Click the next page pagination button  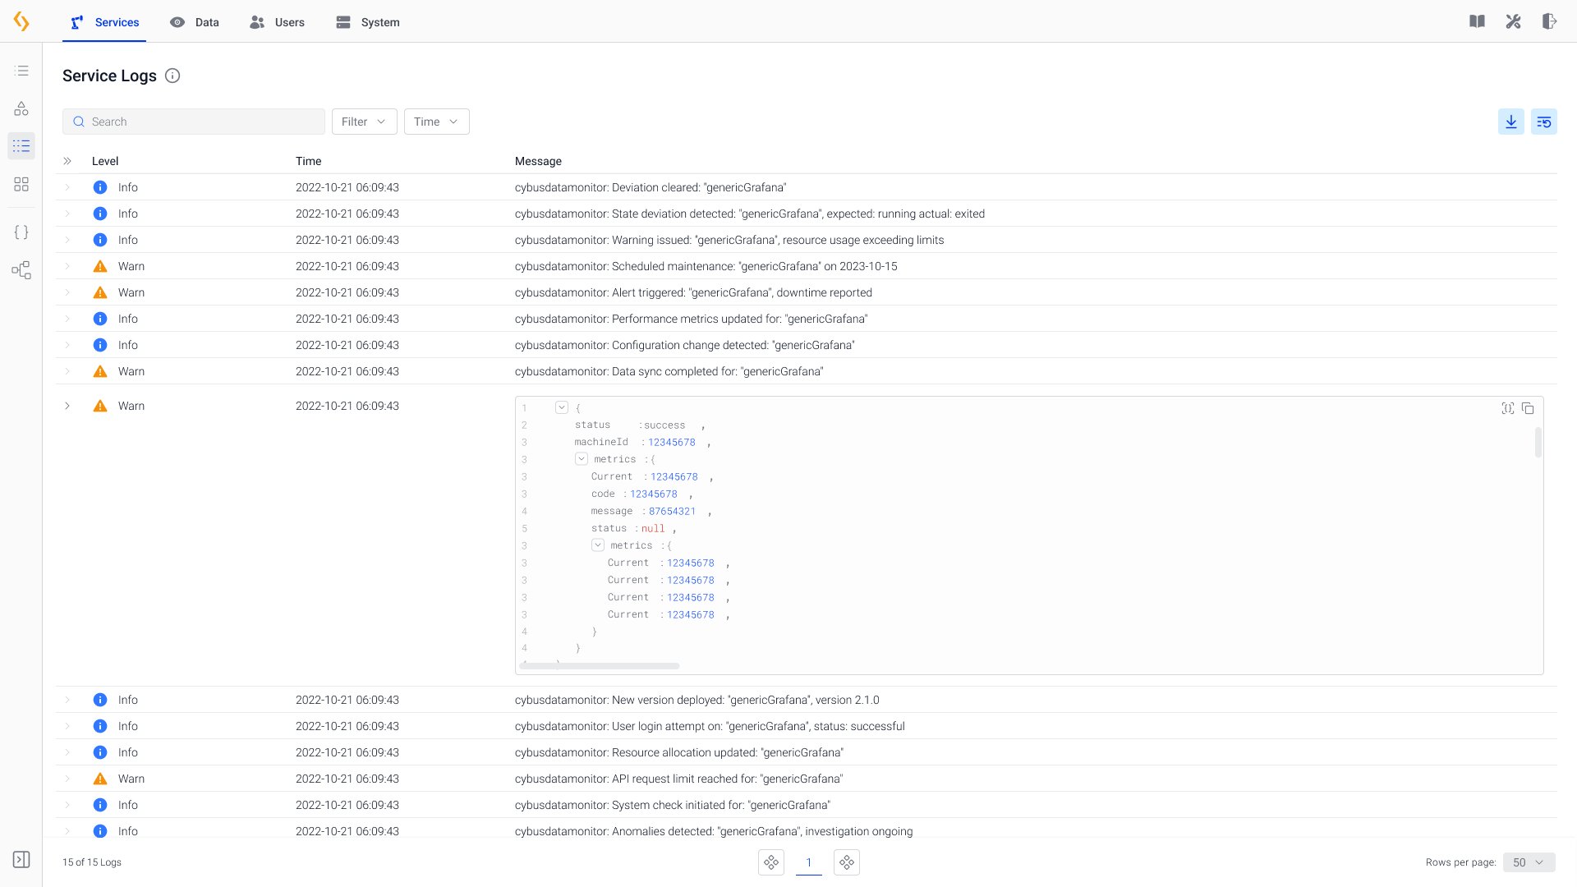846,862
